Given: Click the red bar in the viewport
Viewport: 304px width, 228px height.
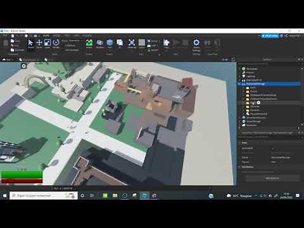Looking at the screenshot, I should (22, 181).
